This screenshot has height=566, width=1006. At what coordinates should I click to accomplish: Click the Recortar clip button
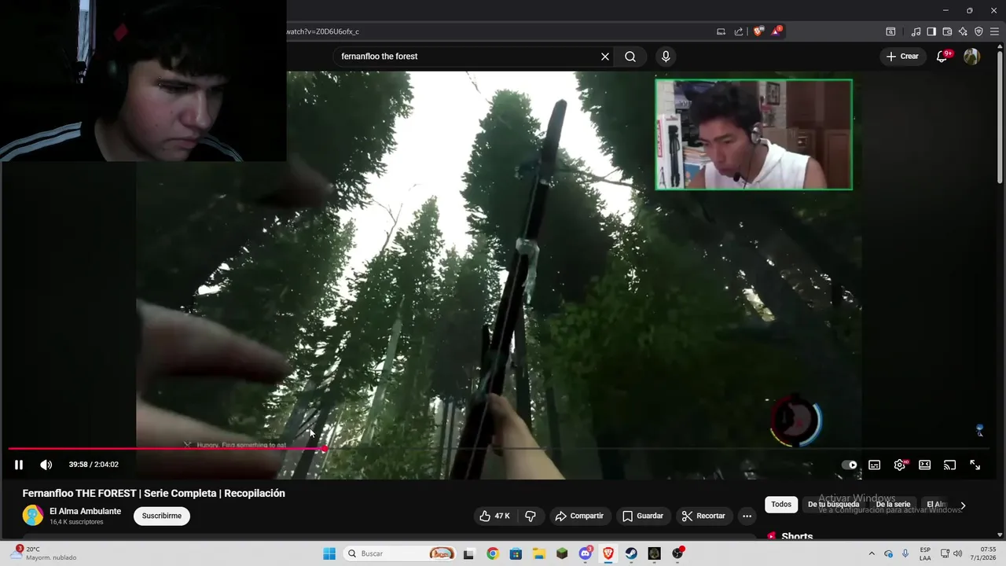click(703, 516)
